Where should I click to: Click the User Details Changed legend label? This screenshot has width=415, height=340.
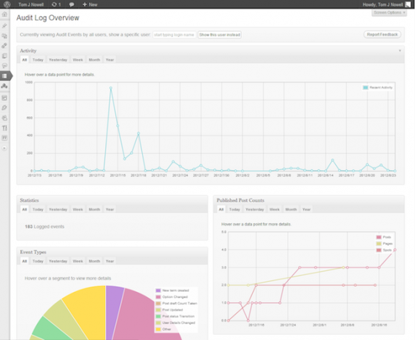[x=179, y=323]
